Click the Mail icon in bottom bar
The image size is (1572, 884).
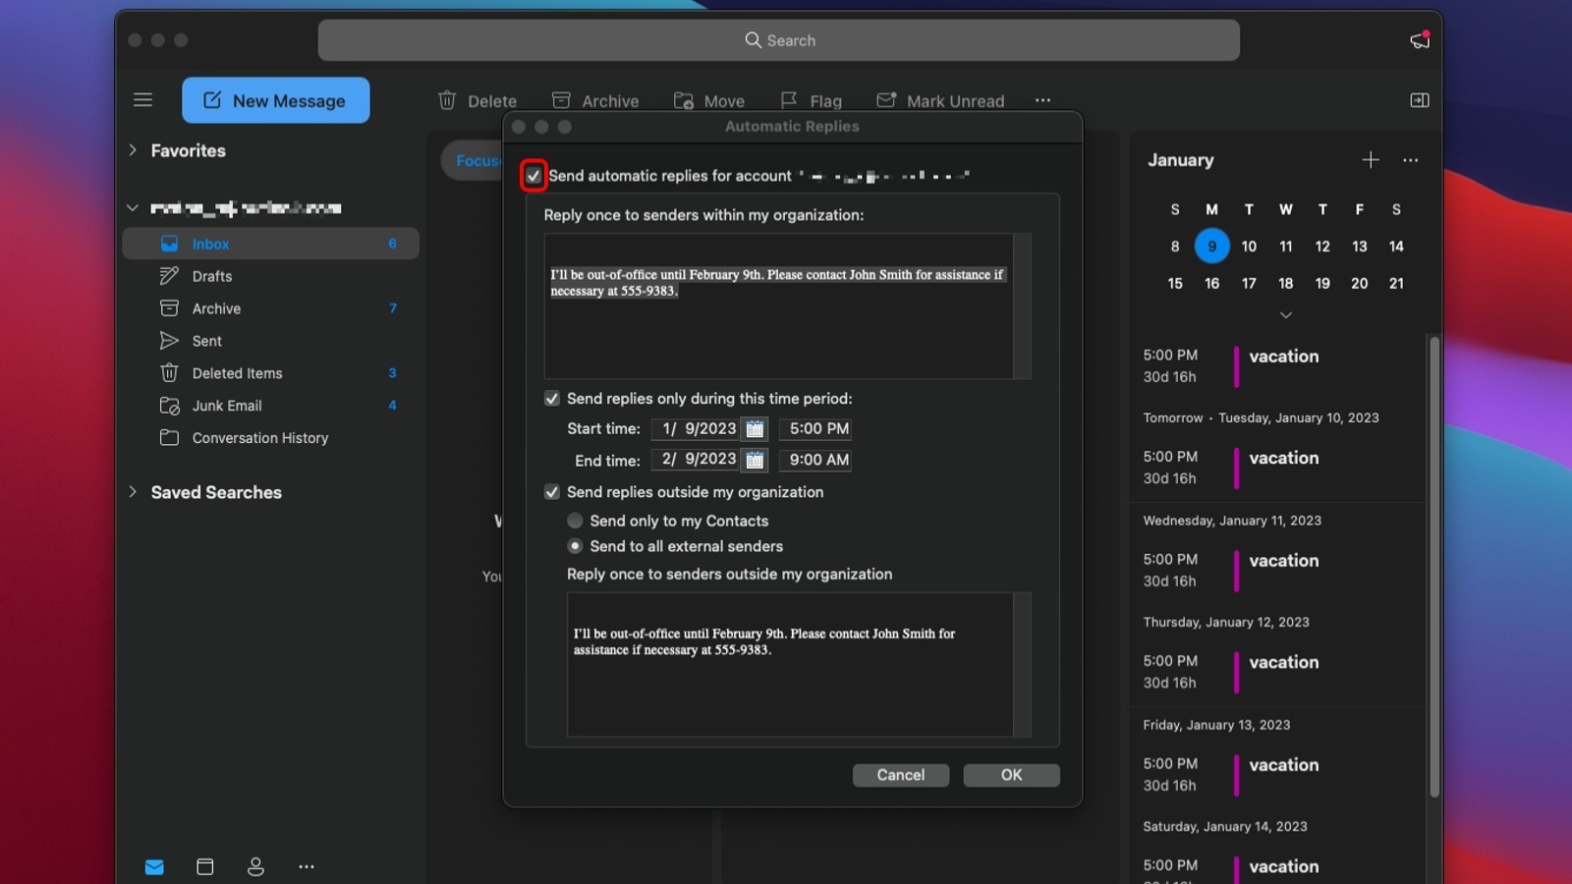click(154, 866)
